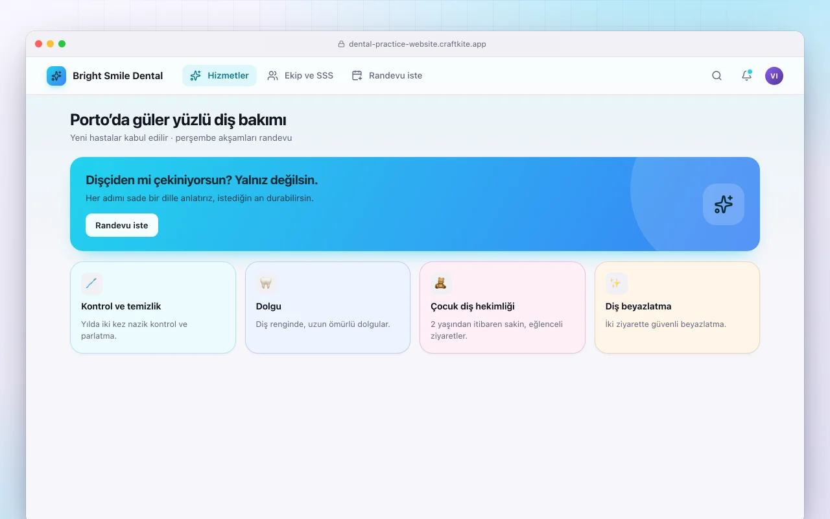
Task: Click the Bright Smile Dental logo icon
Action: [56, 76]
